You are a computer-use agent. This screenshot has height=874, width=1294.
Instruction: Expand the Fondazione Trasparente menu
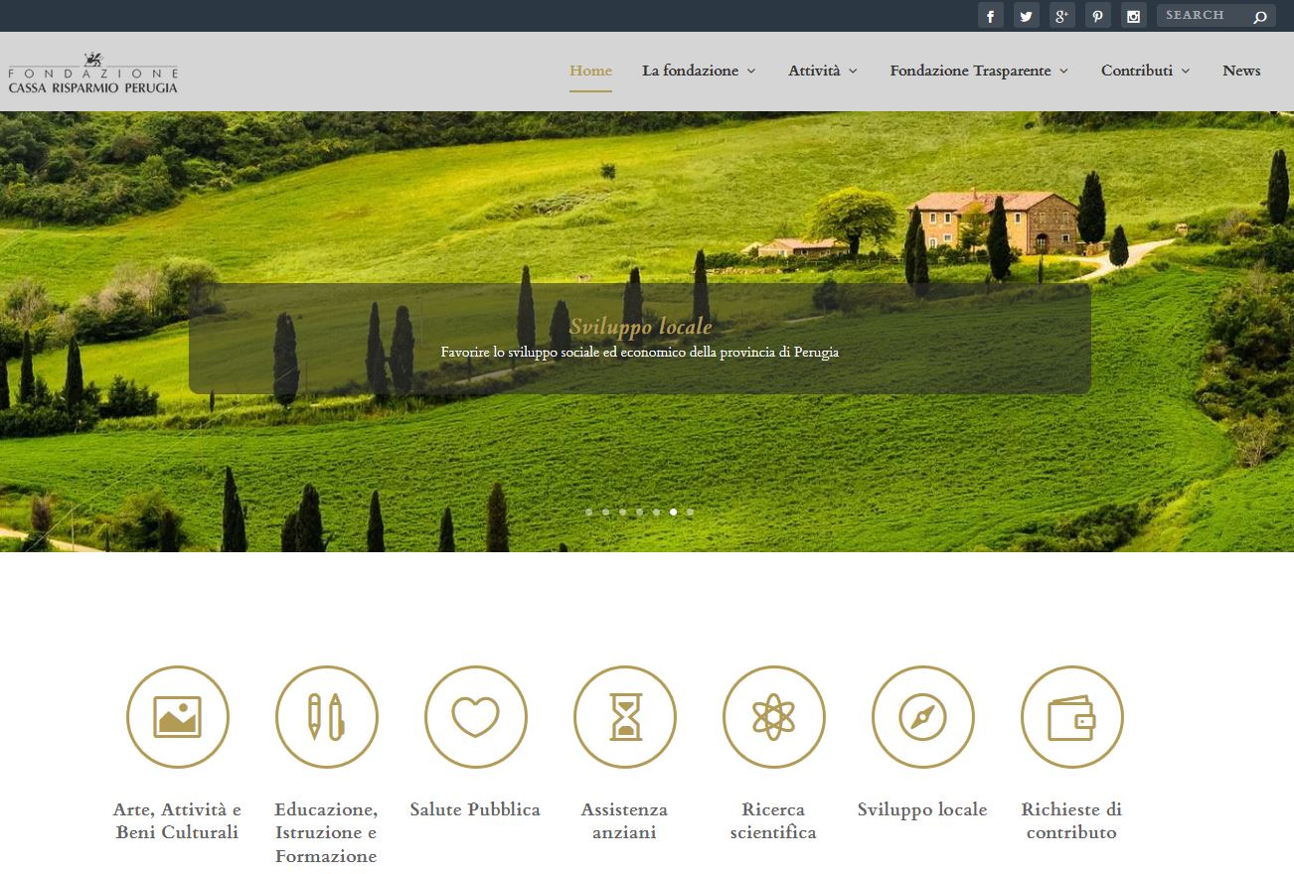[979, 71]
